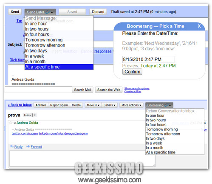Viewport: 212px width, 184px height.
Task: Follow the Back to Inbox link
Action: click(20, 105)
